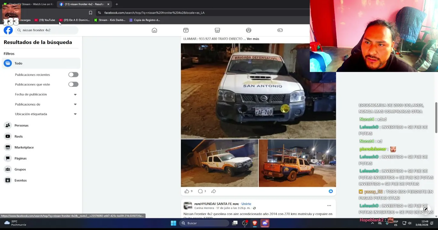438x230 pixels.
Task: Open Carina Herrera's profile link
Action: pyautogui.click(x=204, y=208)
